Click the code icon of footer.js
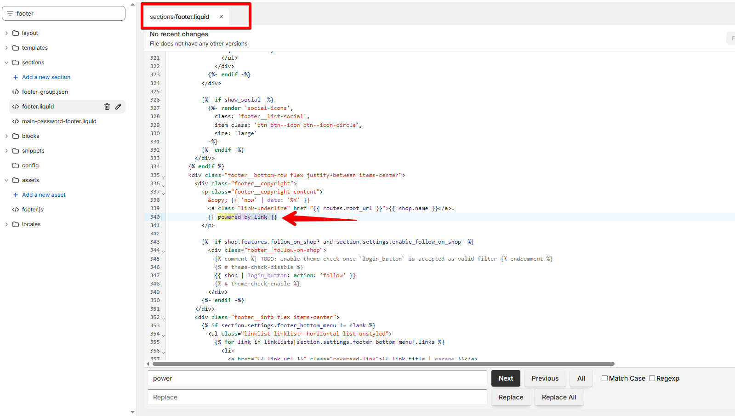735x416 pixels. click(16, 210)
